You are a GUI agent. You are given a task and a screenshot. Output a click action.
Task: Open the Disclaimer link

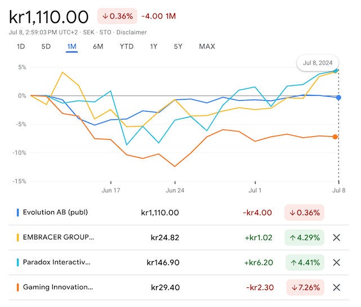pyautogui.click(x=133, y=32)
